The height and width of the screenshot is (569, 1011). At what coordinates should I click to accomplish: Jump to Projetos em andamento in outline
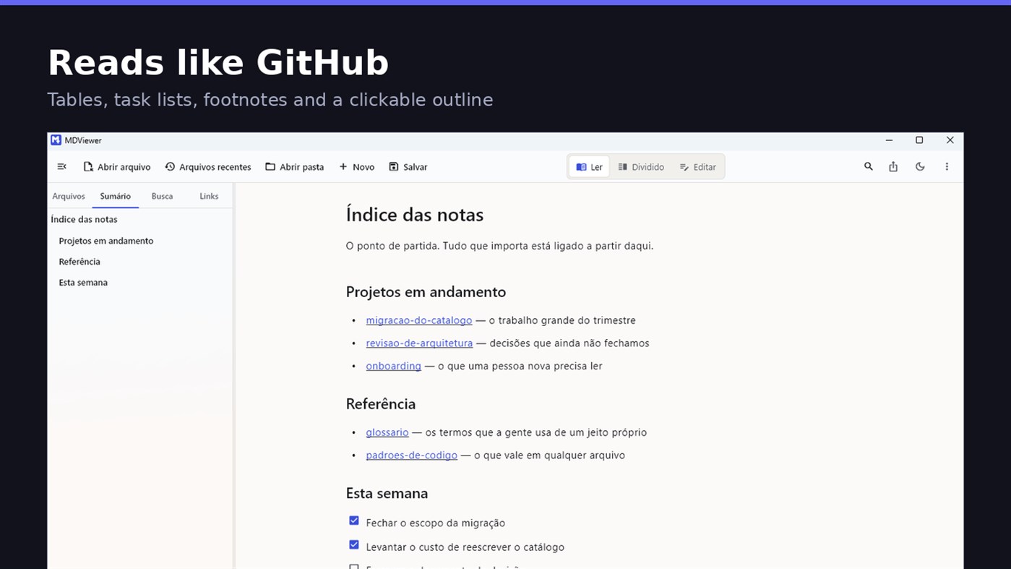pyautogui.click(x=106, y=241)
